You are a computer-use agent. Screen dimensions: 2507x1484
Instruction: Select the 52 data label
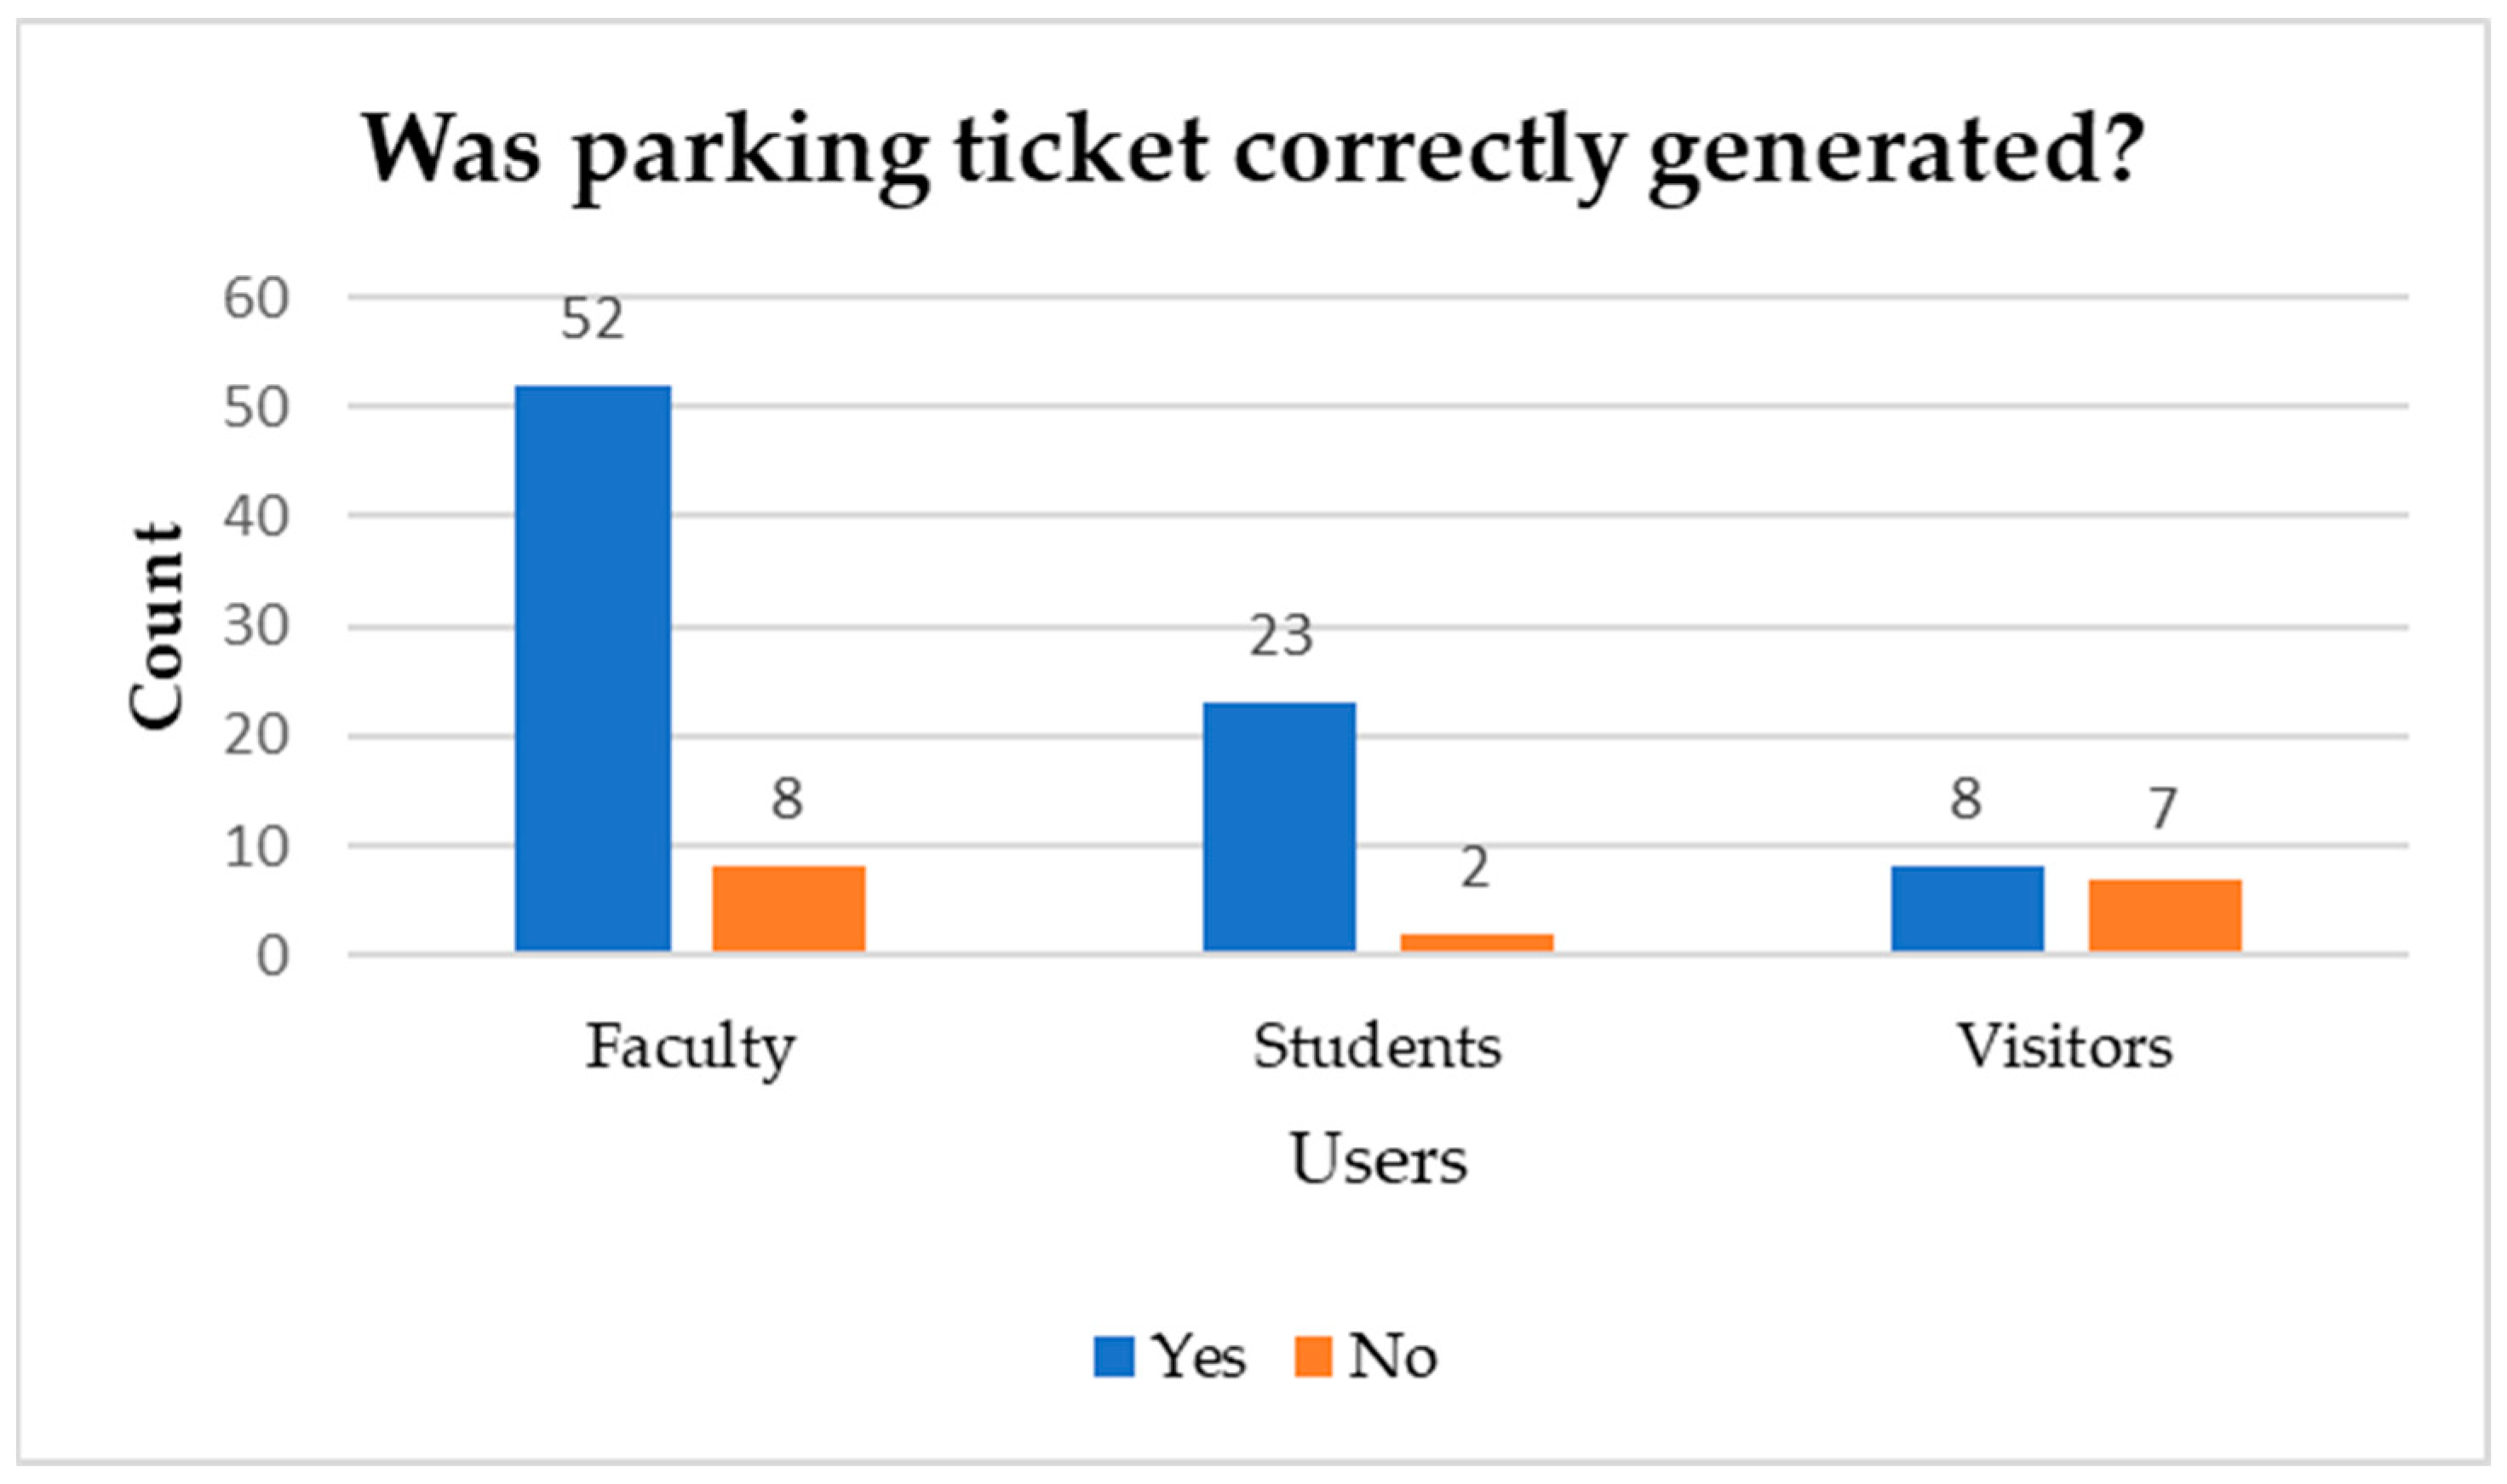click(x=592, y=320)
